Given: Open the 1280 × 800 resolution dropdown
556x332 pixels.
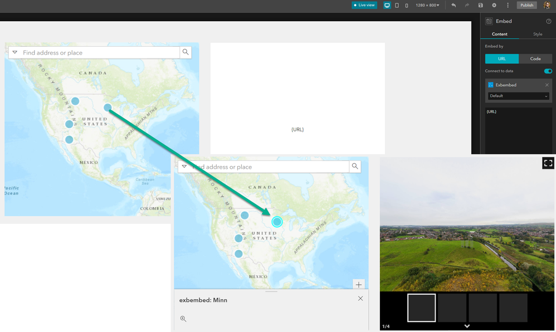Looking at the screenshot, I should (x=427, y=6).
